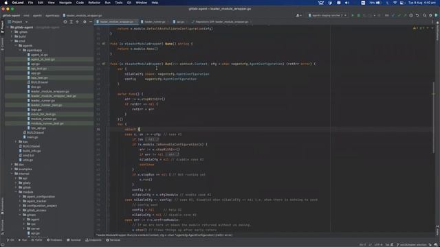
Task: Click the Git commit checkmark icon
Action: pyautogui.click(x=399, y=15)
